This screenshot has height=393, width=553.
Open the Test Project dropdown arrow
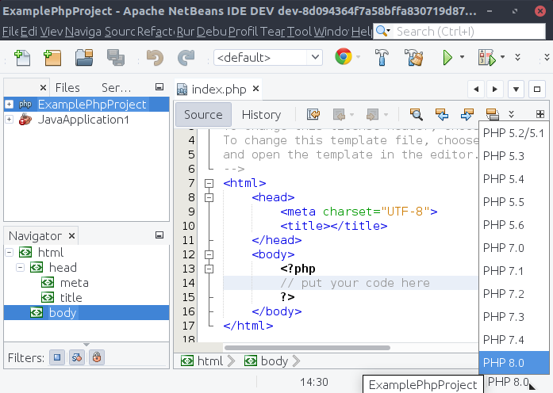(502, 57)
